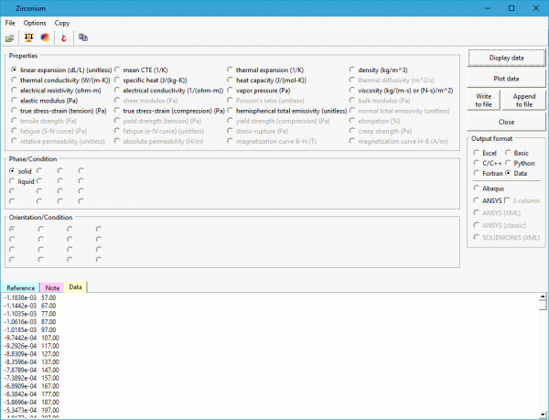Image resolution: width=549 pixels, height=420 pixels.
Task: Set output format to C/C++
Action: [488, 163]
